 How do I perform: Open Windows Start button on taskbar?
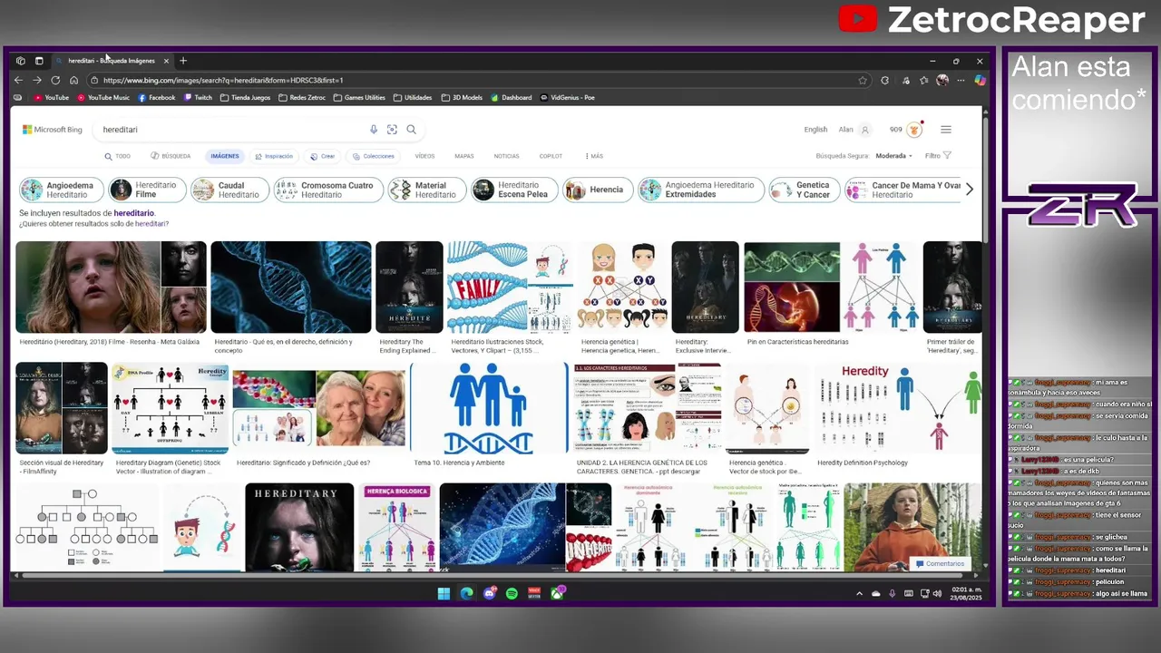point(444,593)
